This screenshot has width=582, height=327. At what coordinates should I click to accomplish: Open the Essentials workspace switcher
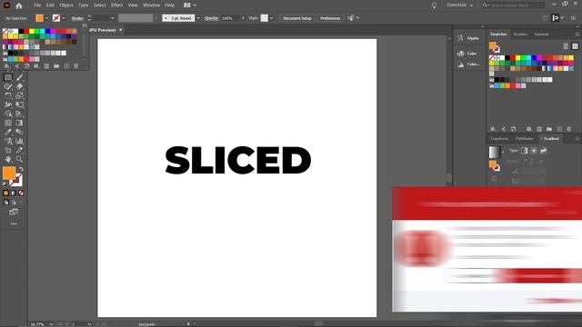point(460,5)
